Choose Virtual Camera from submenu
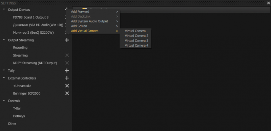This screenshot has height=131, width=271. pyautogui.click(x=135, y=31)
